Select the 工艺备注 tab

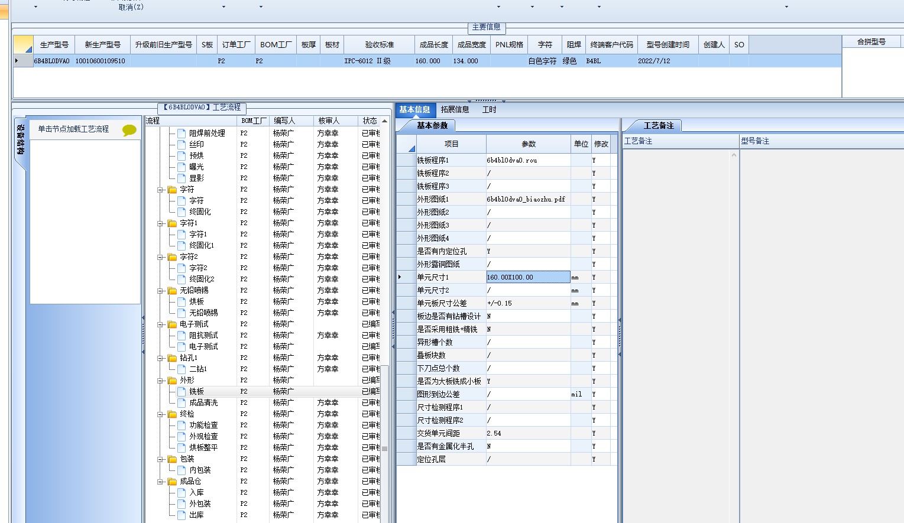658,125
